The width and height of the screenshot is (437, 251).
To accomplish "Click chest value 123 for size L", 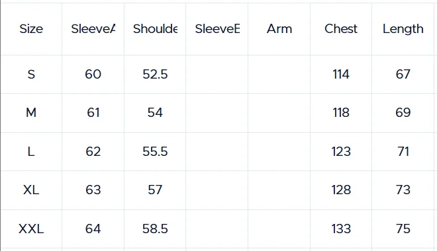I will click(x=341, y=152).
